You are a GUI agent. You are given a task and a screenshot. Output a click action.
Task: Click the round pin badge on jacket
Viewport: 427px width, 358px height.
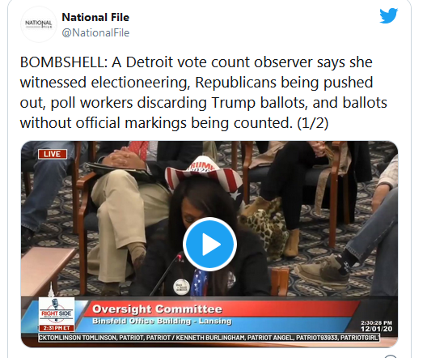(x=181, y=287)
